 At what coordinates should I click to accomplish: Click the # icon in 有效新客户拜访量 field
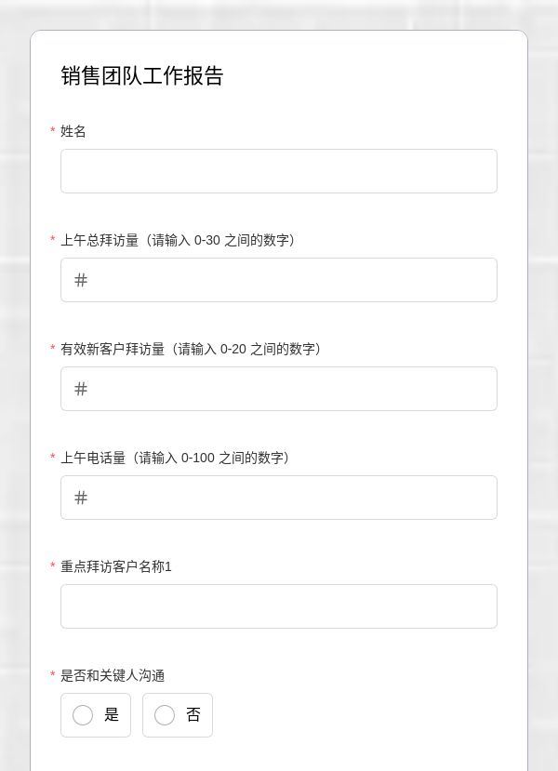click(x=81, y=389)
